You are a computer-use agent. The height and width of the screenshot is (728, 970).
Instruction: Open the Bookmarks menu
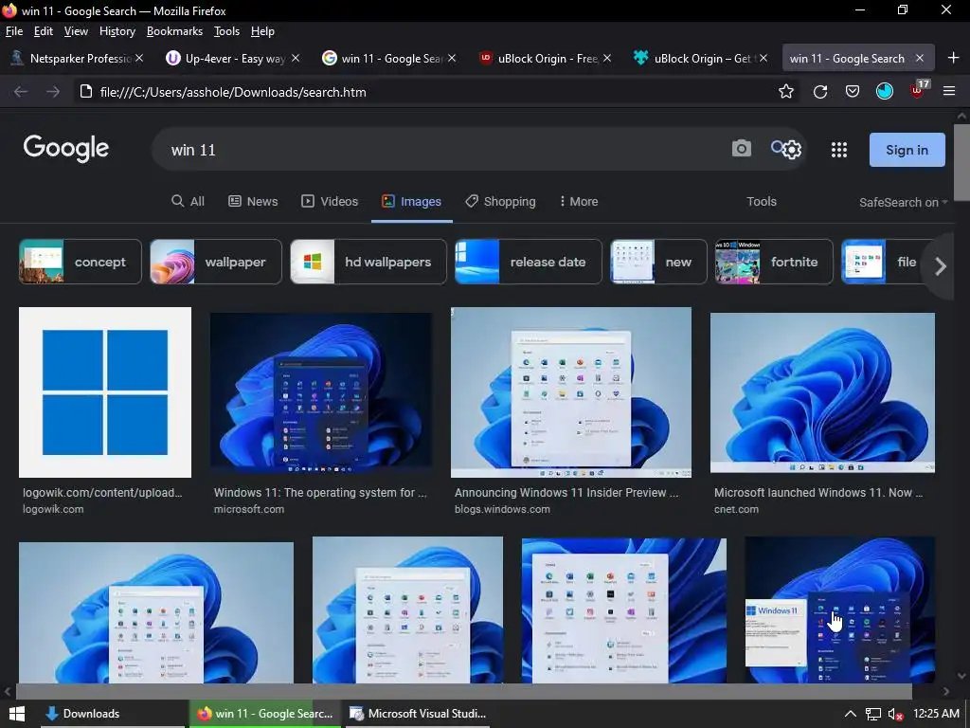(x=174, y=31)
